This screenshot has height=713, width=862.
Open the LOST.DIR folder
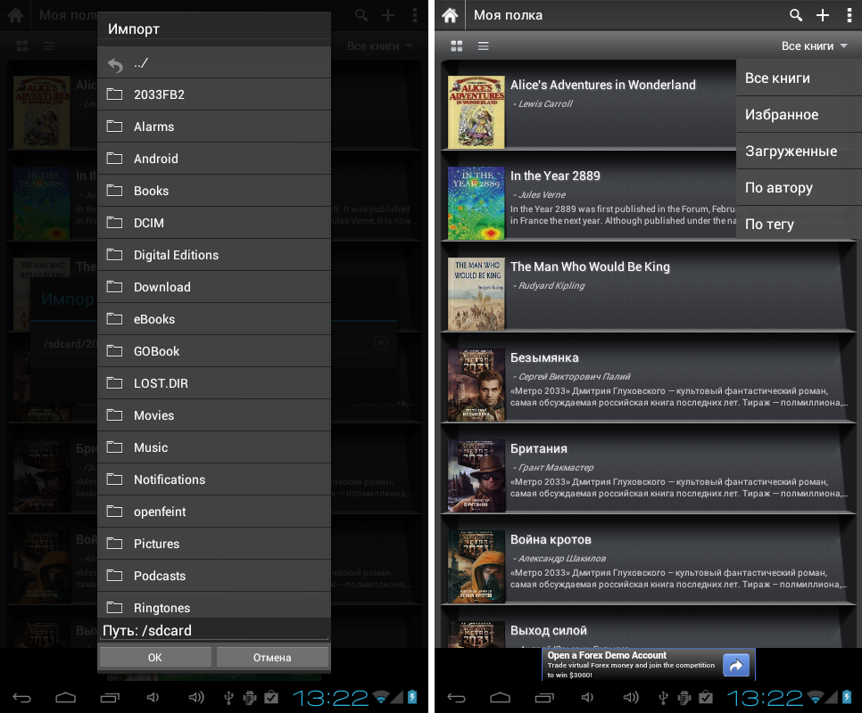[x=214, y=383]
